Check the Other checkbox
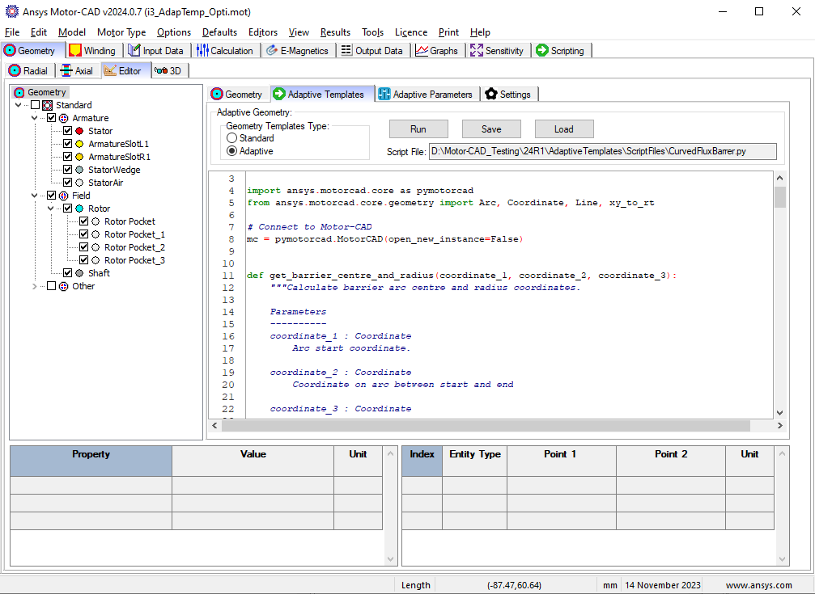 pos(52,286)
